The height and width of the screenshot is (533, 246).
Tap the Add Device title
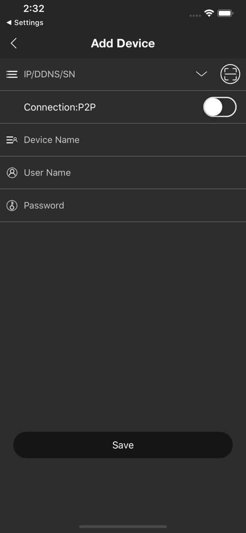(x=123, y=43)
